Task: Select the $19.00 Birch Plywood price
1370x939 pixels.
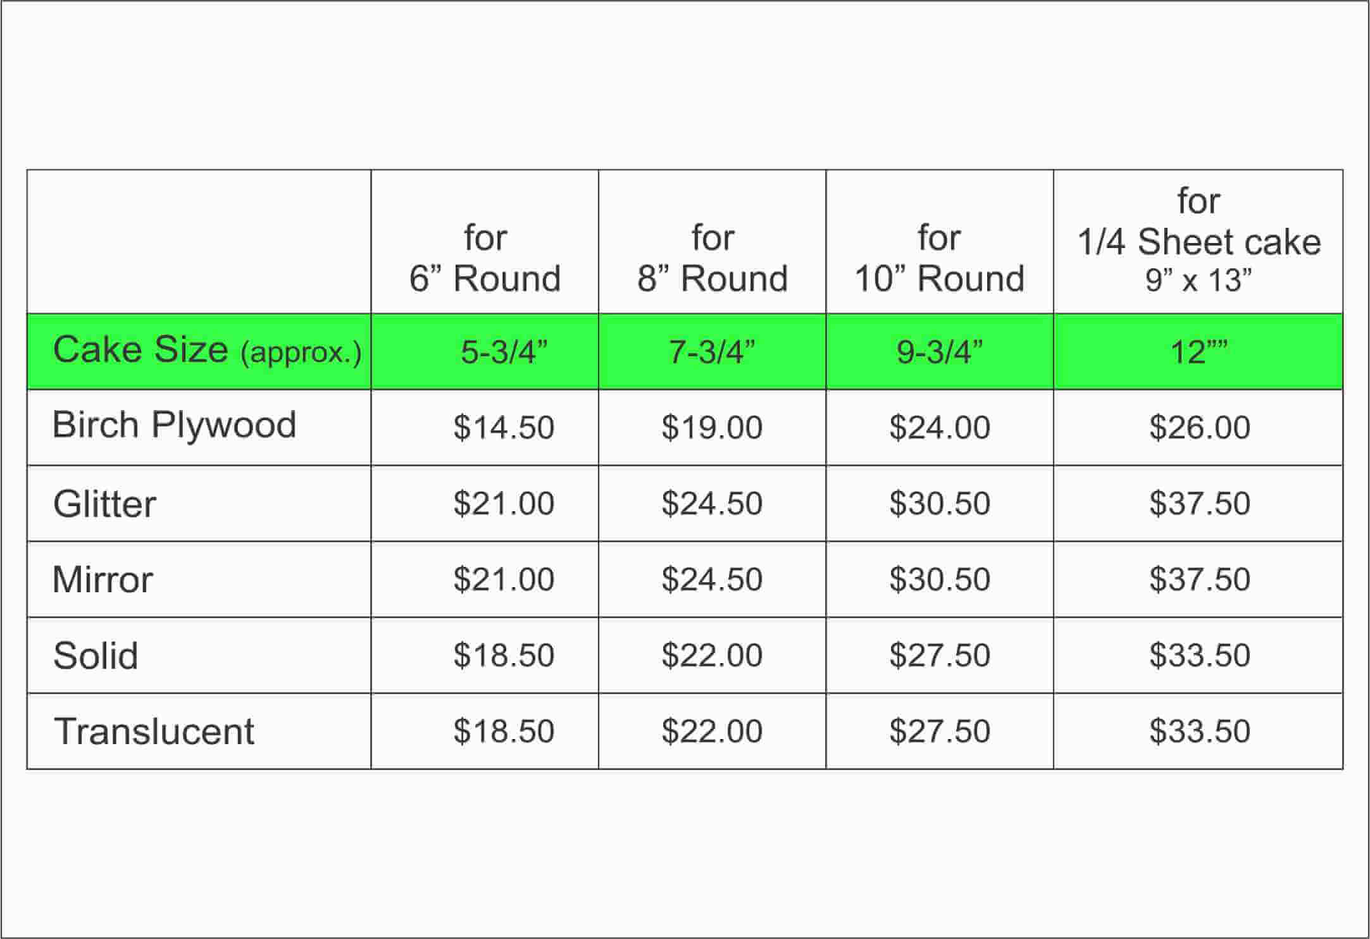Action: click(x=713, y=427)
